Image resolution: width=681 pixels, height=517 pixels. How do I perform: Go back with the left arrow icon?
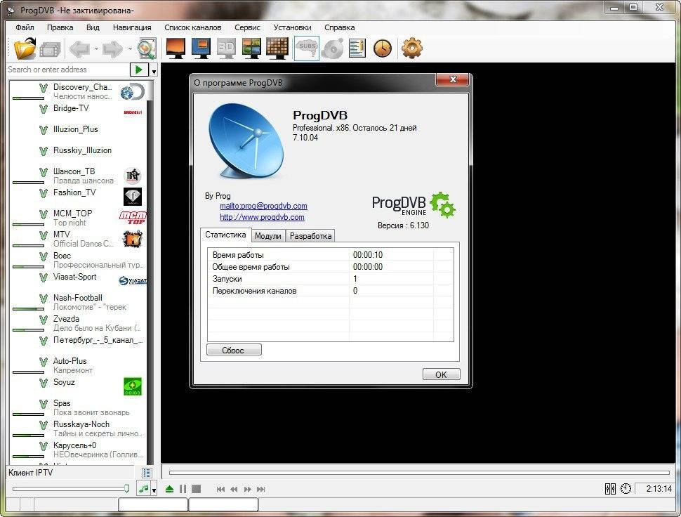pos(80,48)
